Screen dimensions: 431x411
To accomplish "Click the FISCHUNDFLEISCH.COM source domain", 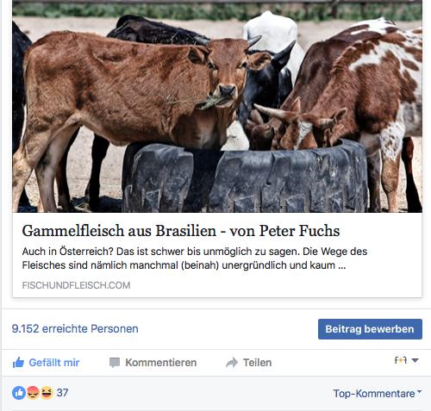I will [x=76, y=285].
